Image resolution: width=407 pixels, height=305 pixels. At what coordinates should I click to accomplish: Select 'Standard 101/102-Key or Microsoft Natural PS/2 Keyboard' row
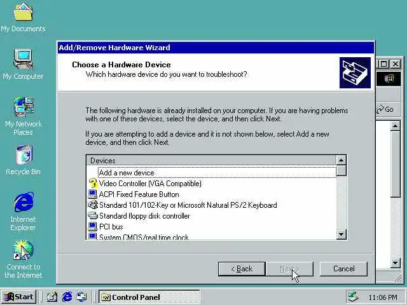coord(188,205)
